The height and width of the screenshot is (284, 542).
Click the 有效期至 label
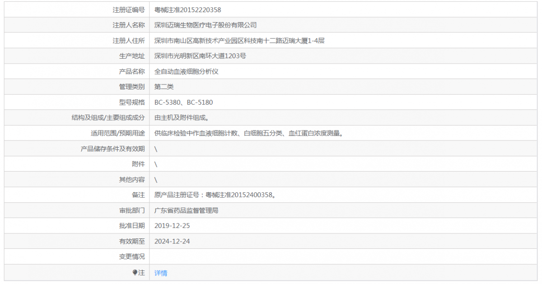132,242
